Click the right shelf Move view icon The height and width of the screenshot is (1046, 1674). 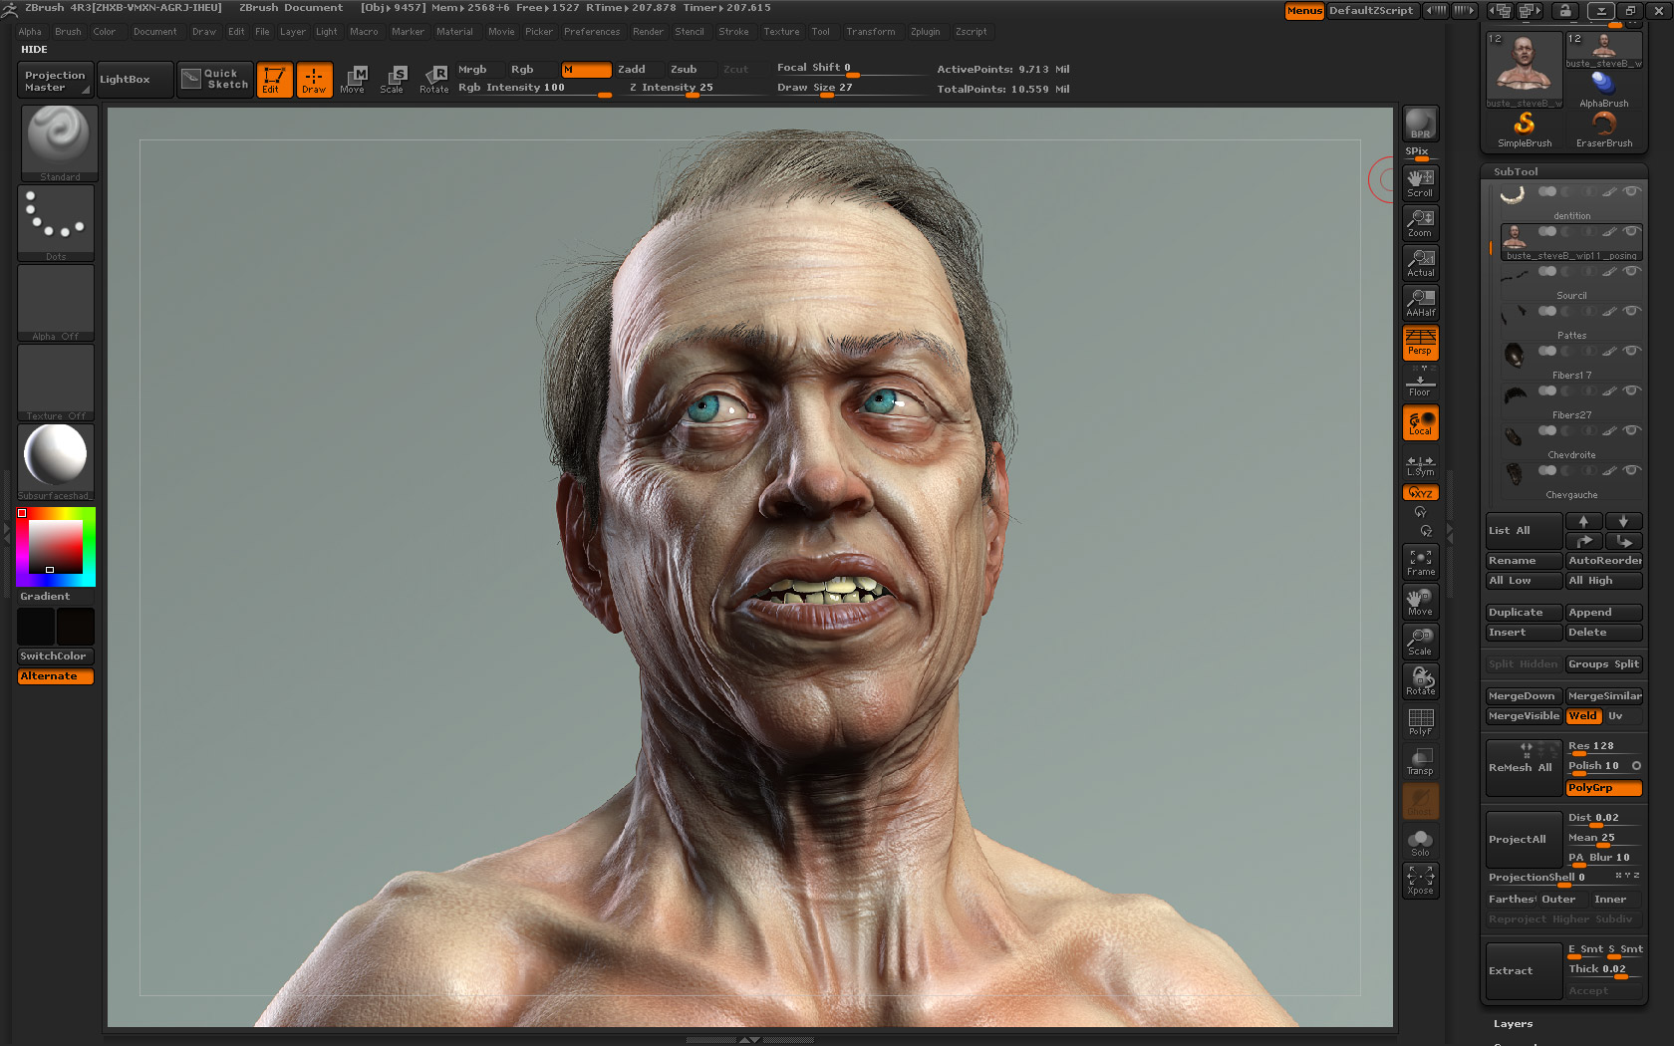coord(1420,602)
